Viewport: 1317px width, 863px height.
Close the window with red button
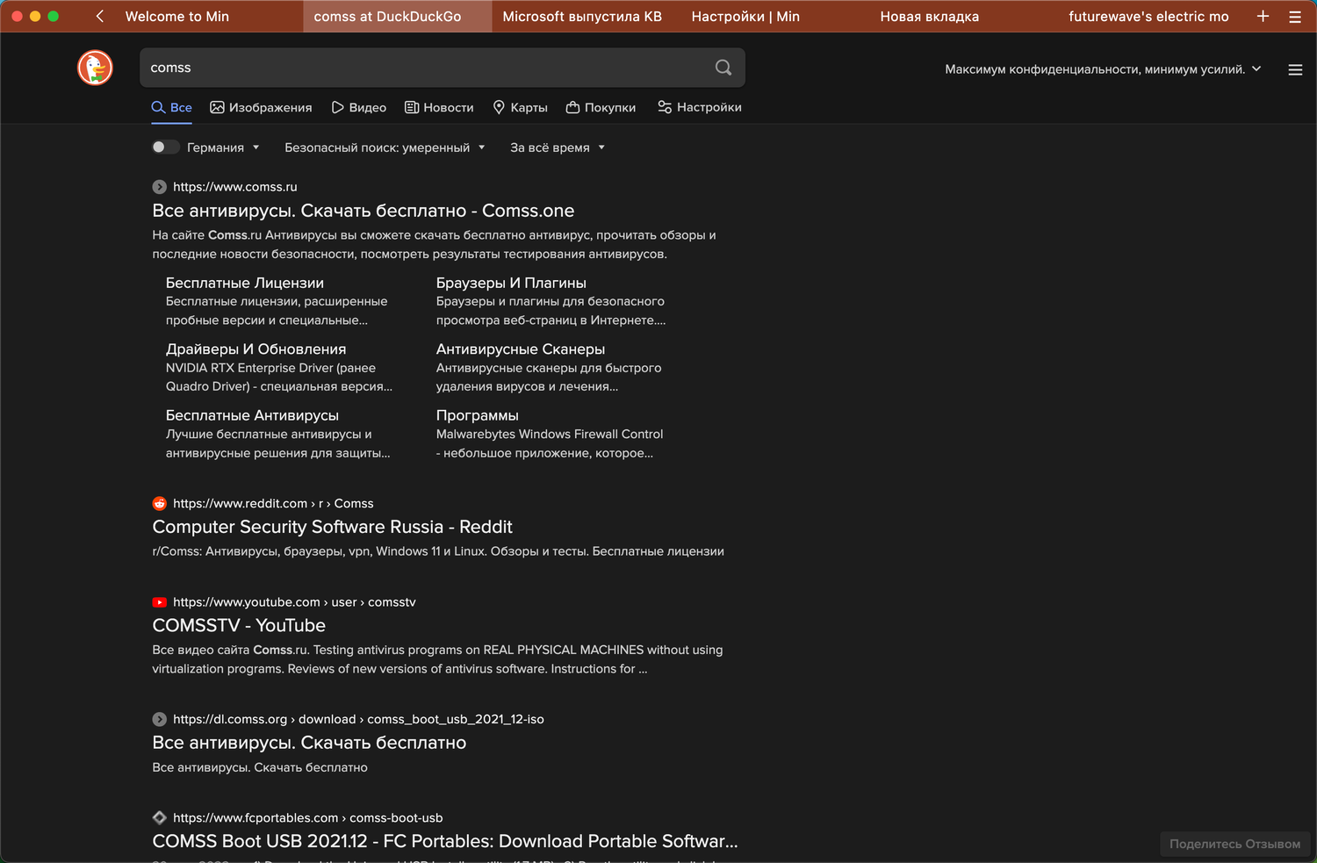coord(17,16)
